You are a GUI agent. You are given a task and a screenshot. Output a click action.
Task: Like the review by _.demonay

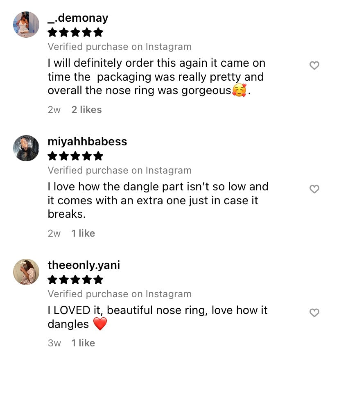[x=314, y=66]
